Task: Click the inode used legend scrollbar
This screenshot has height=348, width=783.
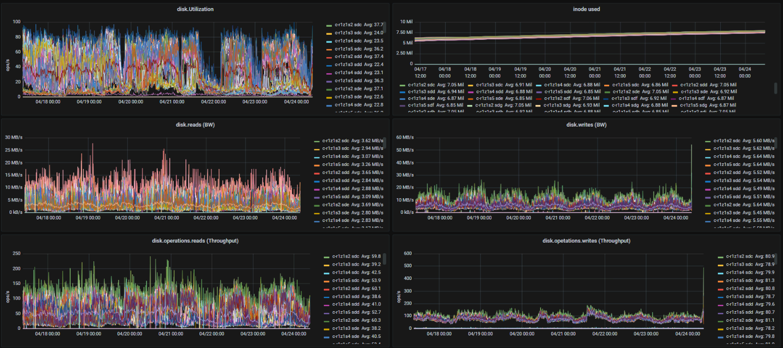Action: (x=776, y=88)
